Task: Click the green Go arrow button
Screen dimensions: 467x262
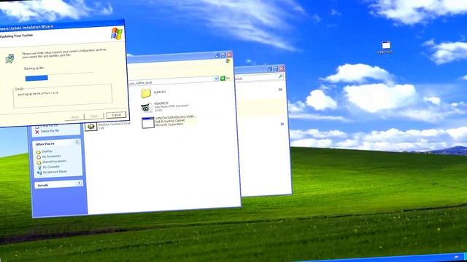Action: [x=223, y=78]
